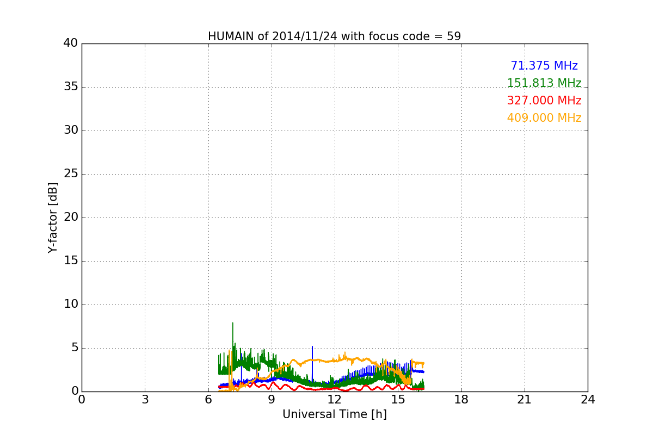Select the red 327.000 MHz legend label
653x435 pixels.
pyautogui.click(x=544, y=101)
